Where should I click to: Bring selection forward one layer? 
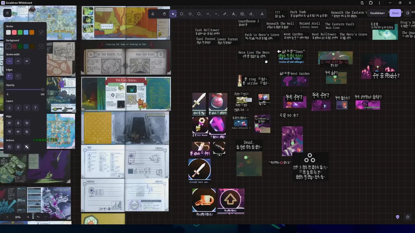[x=27, y=107]
